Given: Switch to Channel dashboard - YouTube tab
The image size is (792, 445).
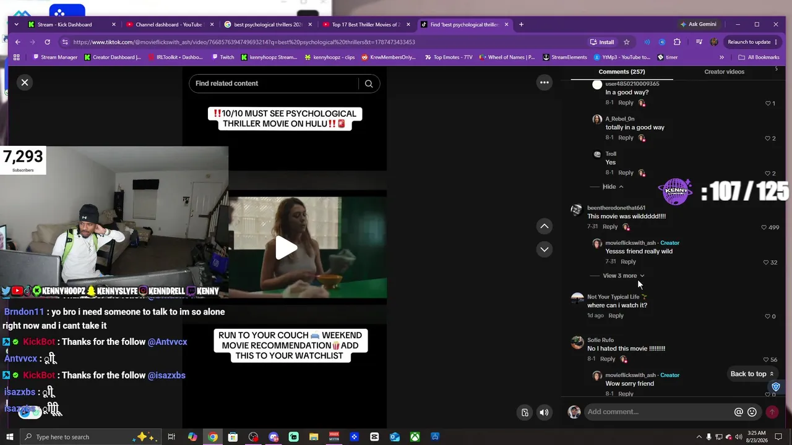Looking at the screenshot, I should (x=170, y=25).
